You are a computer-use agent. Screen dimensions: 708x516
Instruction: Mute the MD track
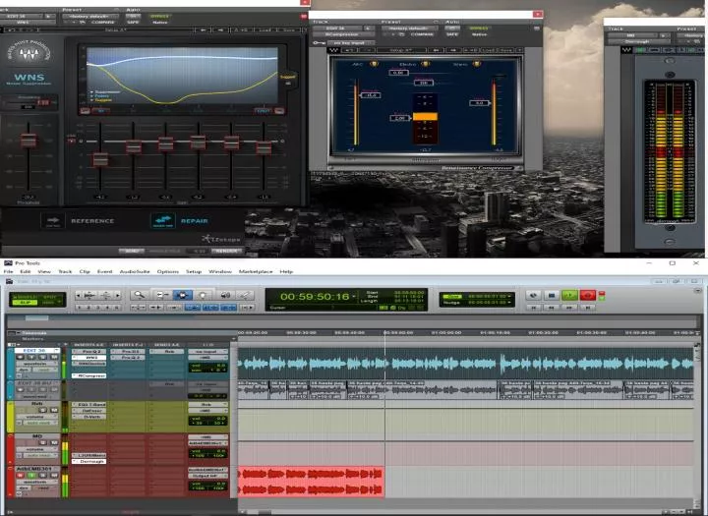[x=54, y=443]
